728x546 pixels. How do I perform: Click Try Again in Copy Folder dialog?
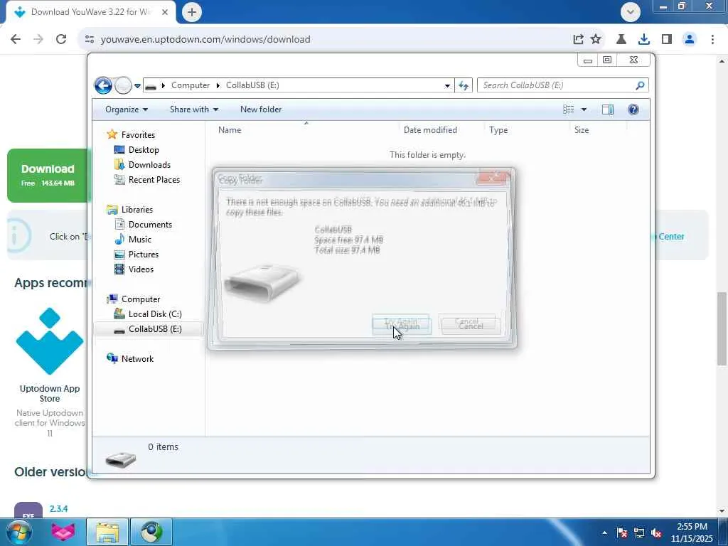(x=402, y=324)
